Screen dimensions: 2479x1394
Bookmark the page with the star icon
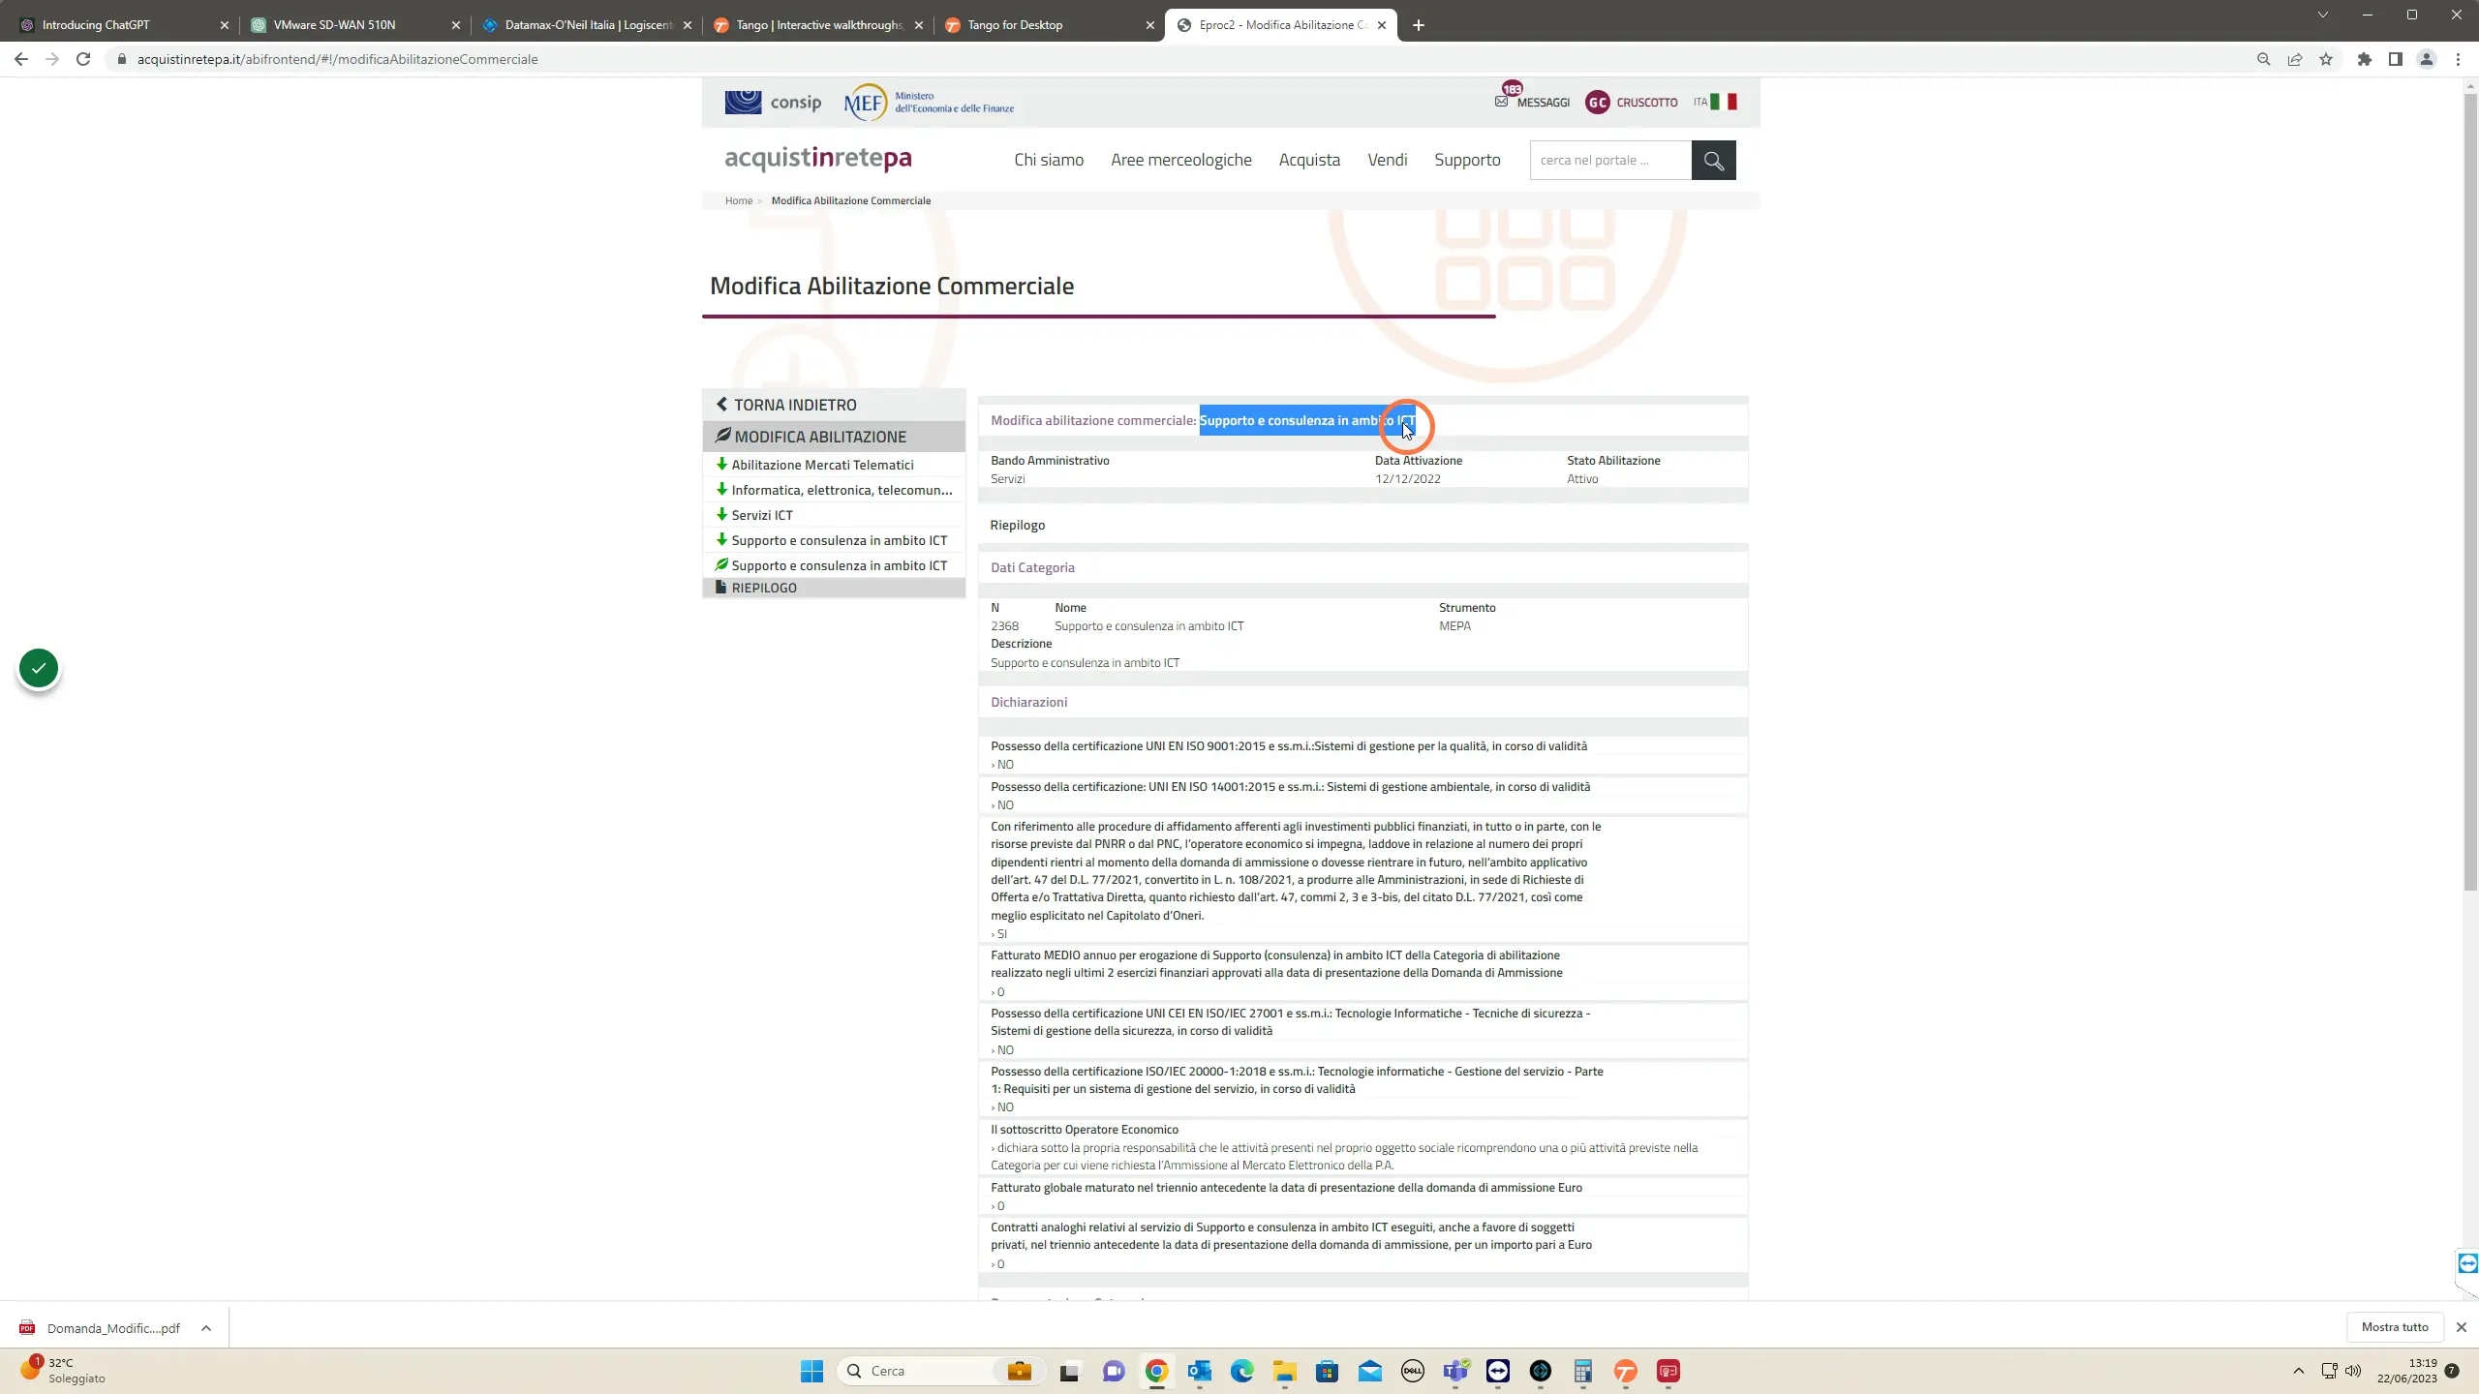[x=2326, y=59]
